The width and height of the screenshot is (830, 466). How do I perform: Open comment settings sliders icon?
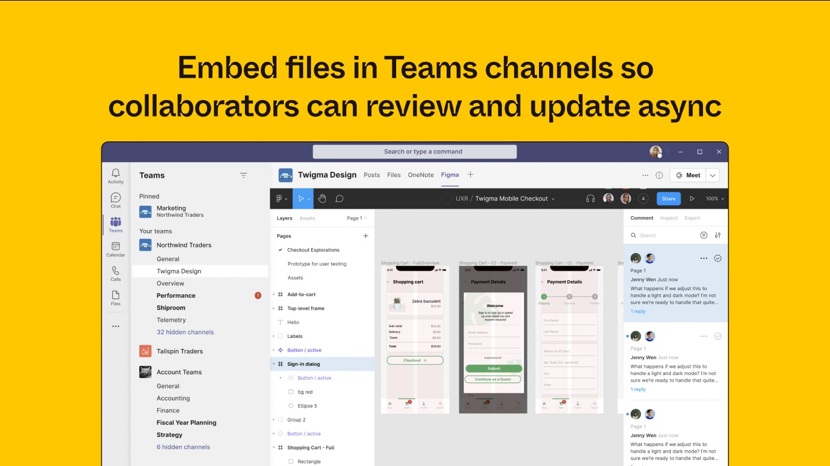[718, 235]
